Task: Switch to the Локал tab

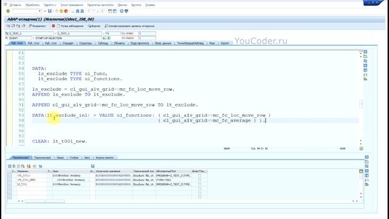Action: click(60, 158)
